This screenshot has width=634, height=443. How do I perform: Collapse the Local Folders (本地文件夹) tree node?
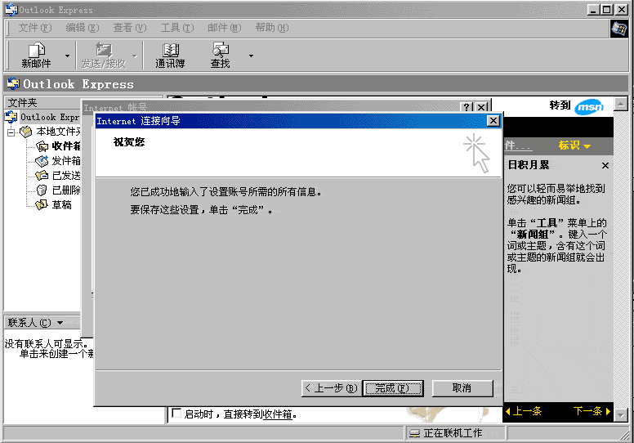coord(11,132)
